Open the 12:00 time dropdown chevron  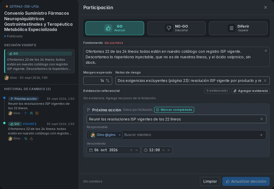(x=169, y=150)
